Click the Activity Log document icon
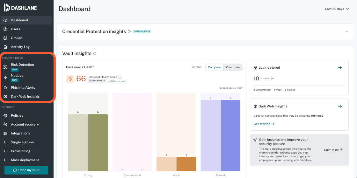Screen dimensions: 357x178 (6, 47)
